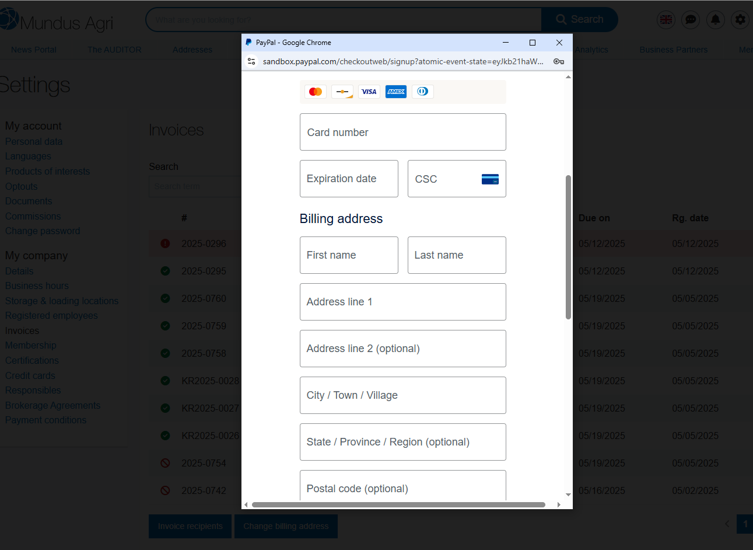Open Credit cards settings link

pos(30,375)
